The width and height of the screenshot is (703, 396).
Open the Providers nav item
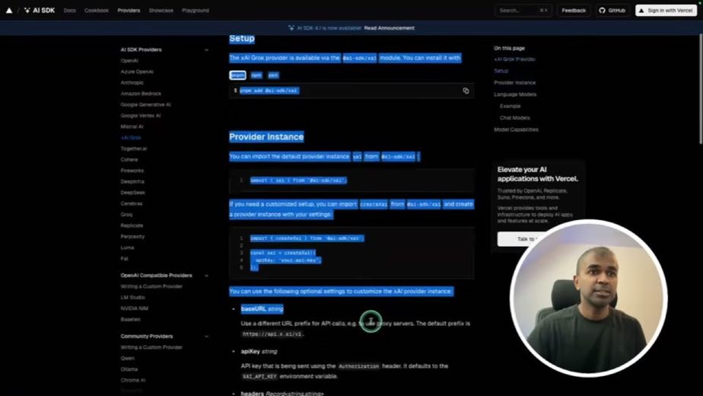pos(129,11)
